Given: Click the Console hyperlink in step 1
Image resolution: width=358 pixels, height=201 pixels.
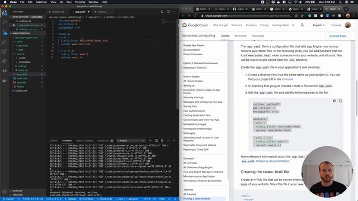Looking at the screenshot, I should click(x=288, y=79).
